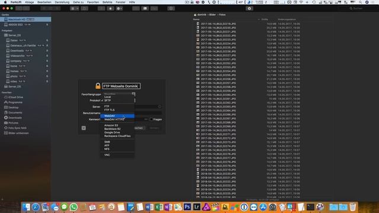Expand dialog options with bottom-left arrow button
Screen dimensions: 379x213
83,128
